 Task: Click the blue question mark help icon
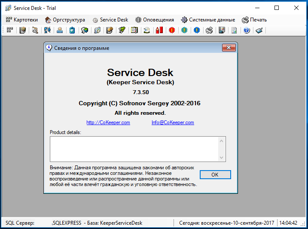(247, 30)
